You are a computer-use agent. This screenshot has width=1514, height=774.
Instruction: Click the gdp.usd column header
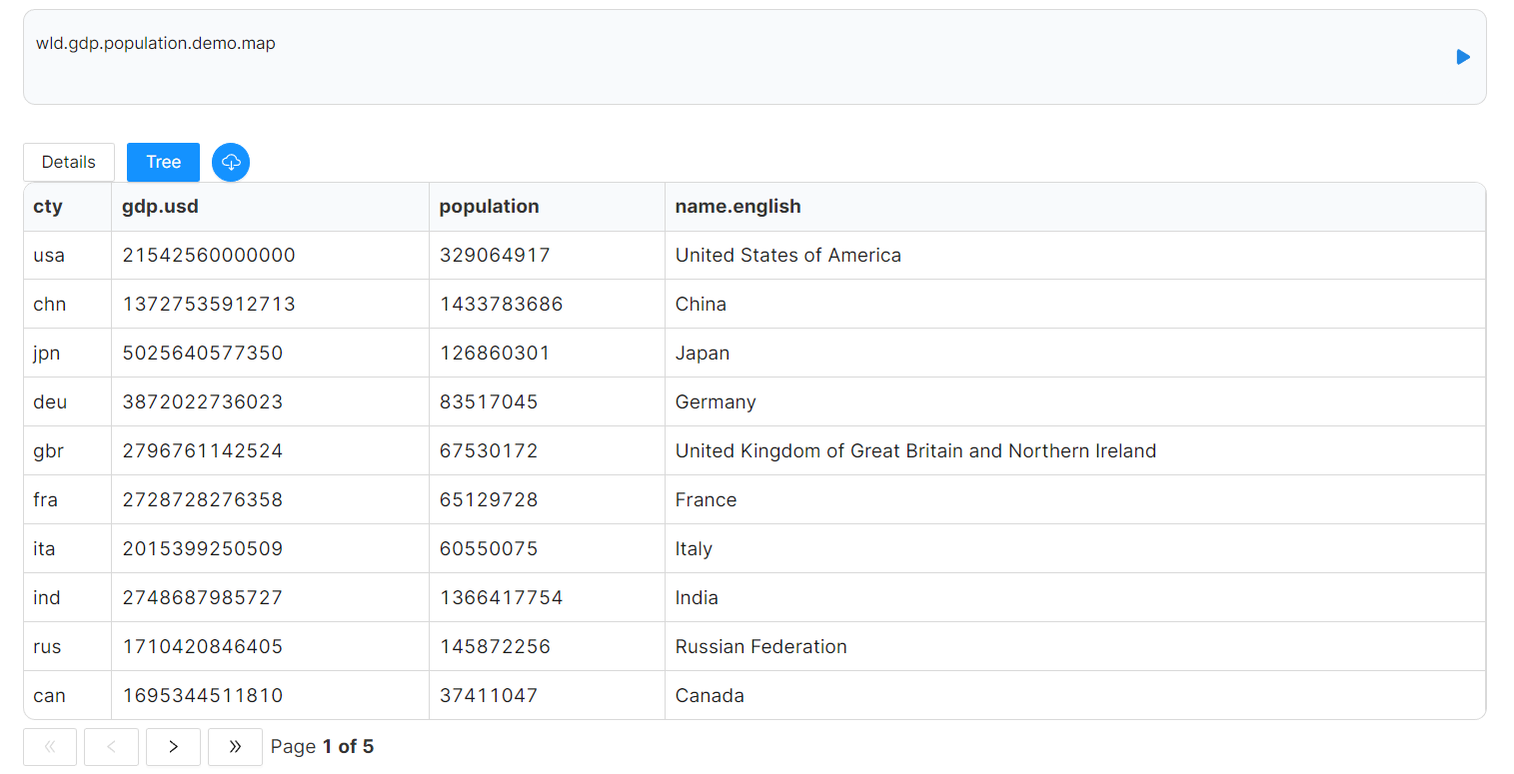[270, 207]
